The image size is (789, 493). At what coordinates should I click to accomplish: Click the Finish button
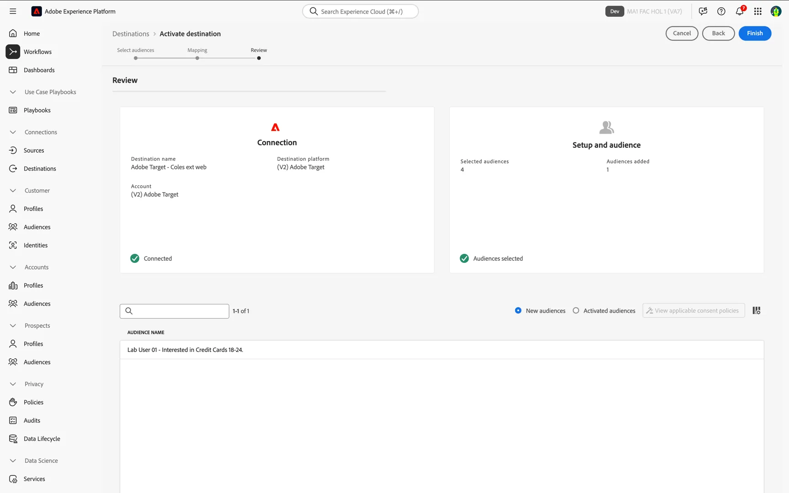click(755, 33)
